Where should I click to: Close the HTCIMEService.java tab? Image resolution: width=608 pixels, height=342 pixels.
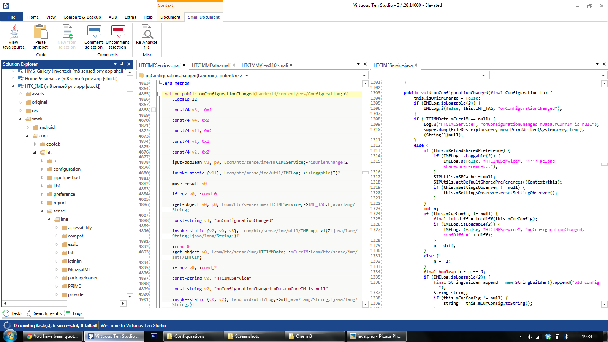click(x=416, y=65)
